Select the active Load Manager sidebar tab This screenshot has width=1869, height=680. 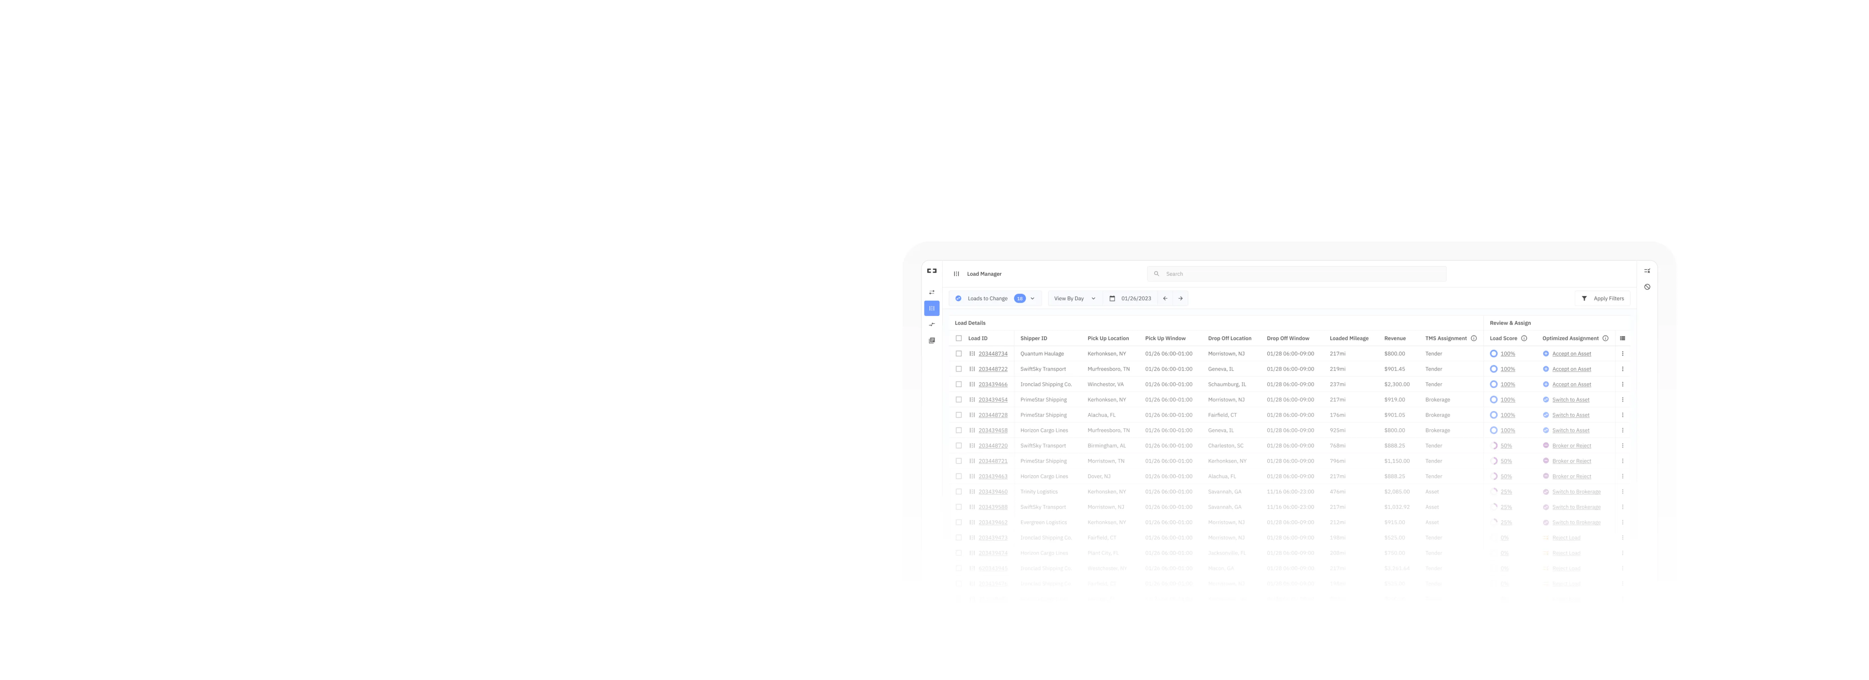coord(931,308)
